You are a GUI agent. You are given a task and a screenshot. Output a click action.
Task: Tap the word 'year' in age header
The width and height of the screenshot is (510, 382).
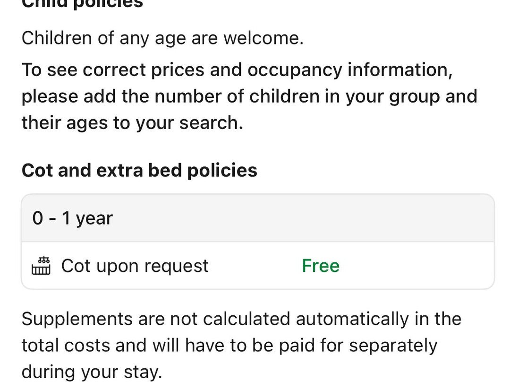click(x=94, y=218)
